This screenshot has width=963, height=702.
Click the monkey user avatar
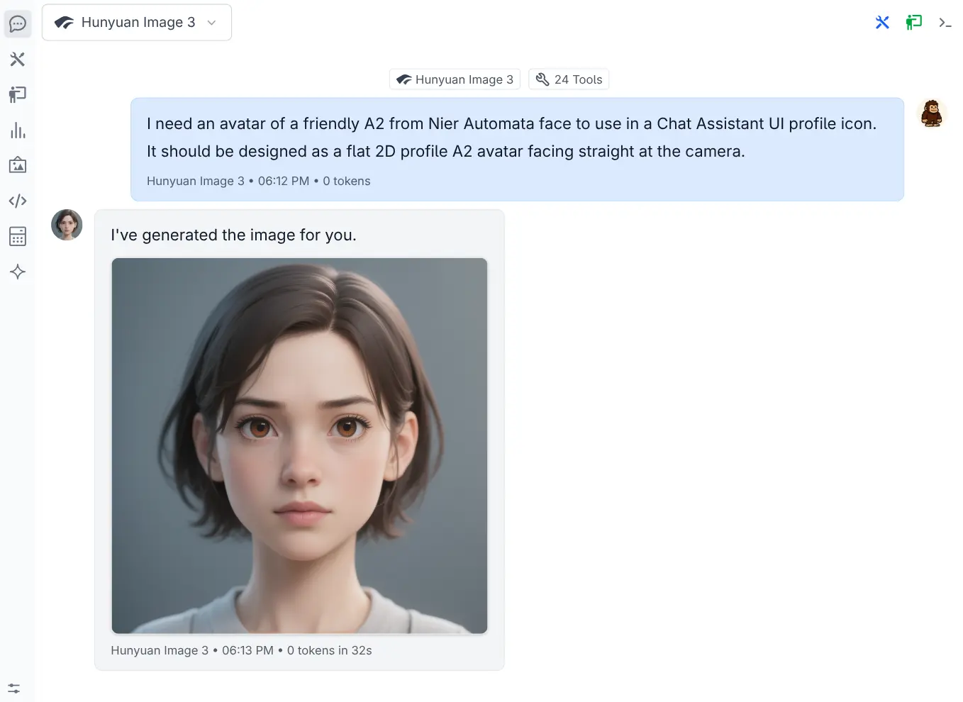click(x=932, y=113)
